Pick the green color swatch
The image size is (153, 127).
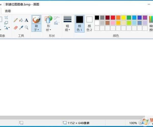(x=129, y=18)
